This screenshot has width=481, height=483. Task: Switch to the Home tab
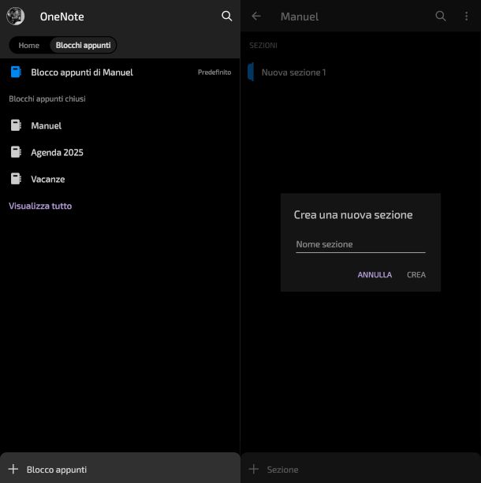[28, 45]
